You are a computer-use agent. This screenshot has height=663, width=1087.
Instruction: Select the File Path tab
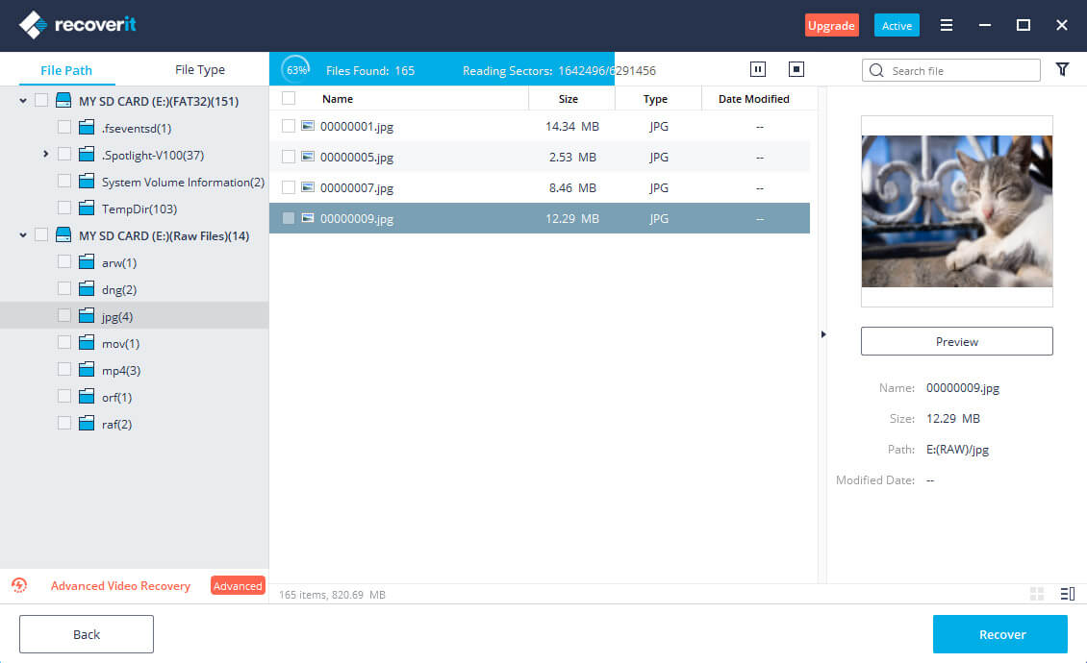tap(66, 70)
